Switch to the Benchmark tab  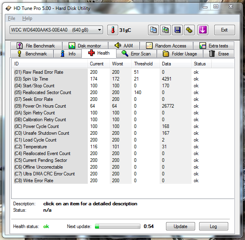coord(32,54)
